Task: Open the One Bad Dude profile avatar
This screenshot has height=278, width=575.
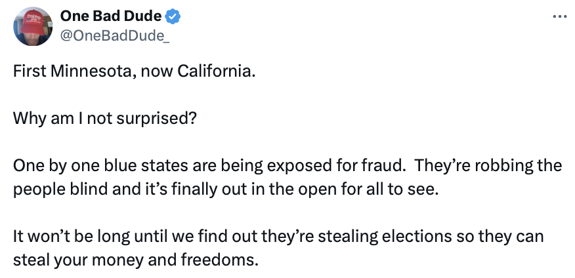Action: [x=33, y=28]
